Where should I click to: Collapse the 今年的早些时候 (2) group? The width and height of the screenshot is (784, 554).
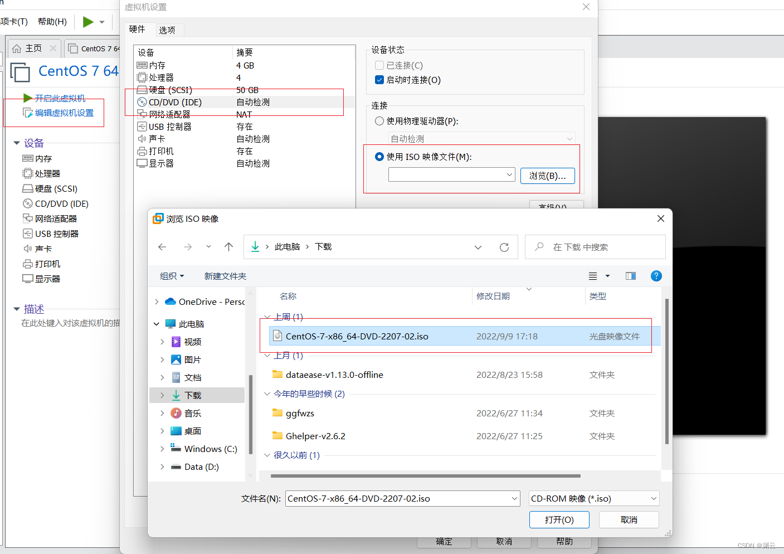click(x=267, y=393)
